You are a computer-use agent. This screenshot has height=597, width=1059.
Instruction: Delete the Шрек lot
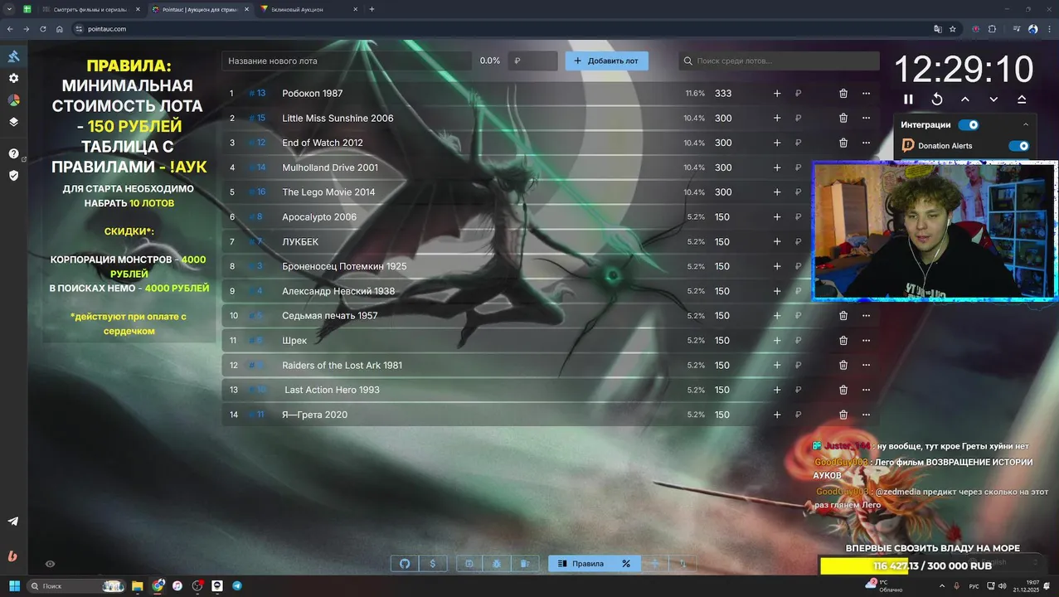[843, 340]
